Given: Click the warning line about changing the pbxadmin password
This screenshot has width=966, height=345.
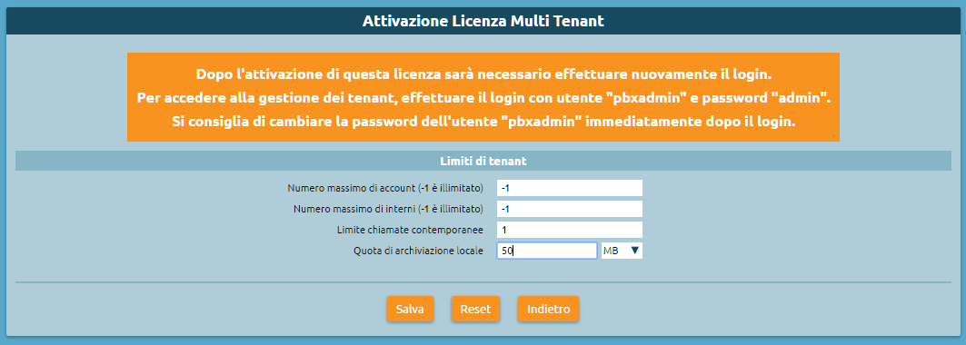Looking at the screenshot, I should (483, 121).
